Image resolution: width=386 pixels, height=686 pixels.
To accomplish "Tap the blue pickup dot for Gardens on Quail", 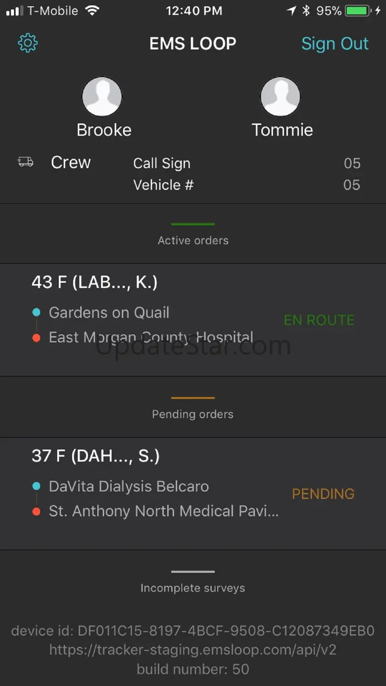I will coord(36,313).
